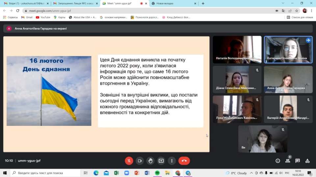The width and height of the screenshot is (316, 177).
Task: Open the volume icon in system tray
Action: (281, 173)
